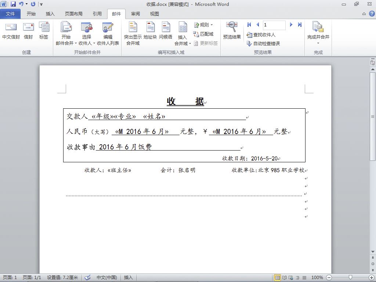Switch to the References (引用) tab
Viewport: 376px width, 282px height.
97,14
